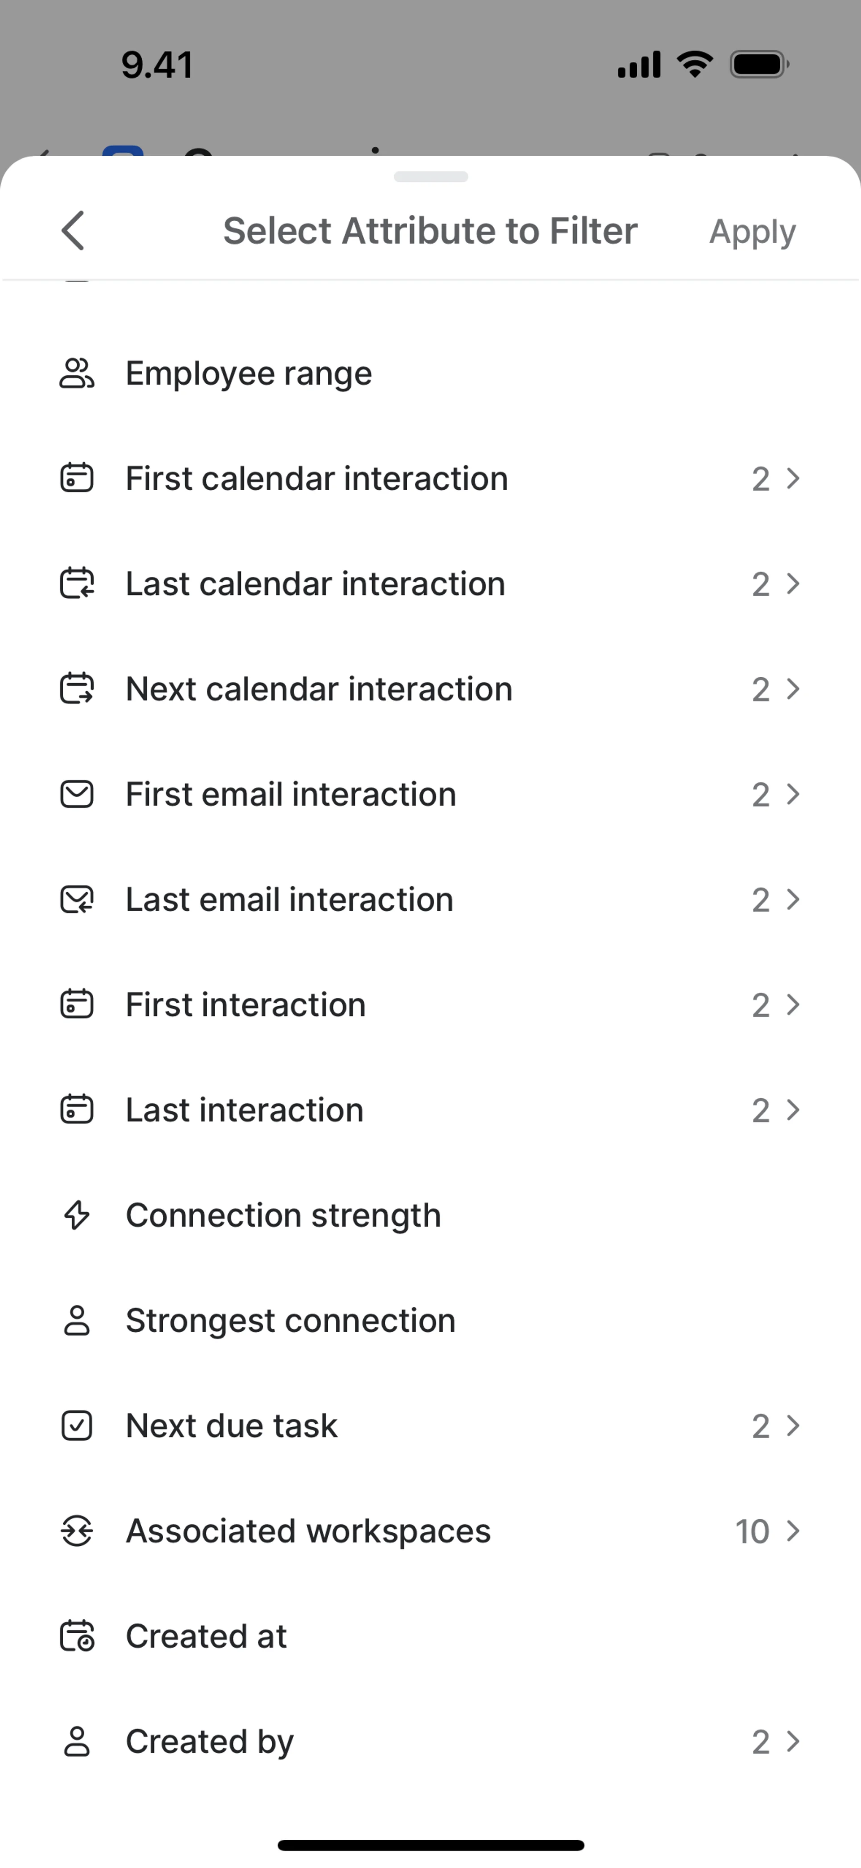Screen dimensions: 861x1868
Task: Click the Next due task checkbox icon
Action: [77, 1425]
